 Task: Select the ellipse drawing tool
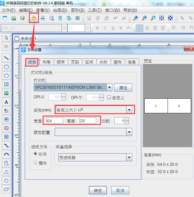6,76
